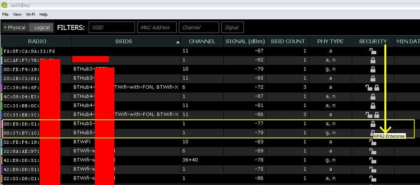This screenshot has width=420, height=185.
Task: Sort by SSID COUNT column header
Action: point(288,42)
